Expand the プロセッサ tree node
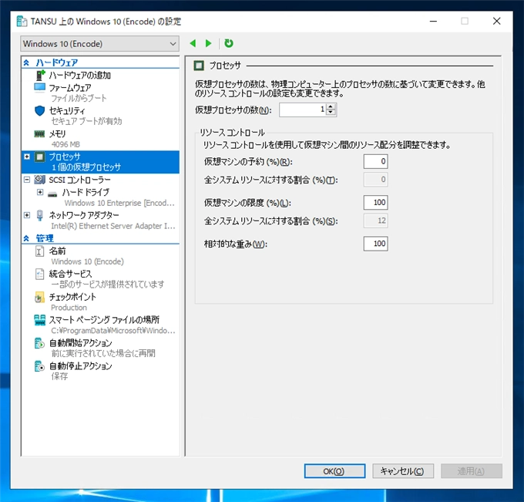Image resolution: width=524 pixels, height=502 pixels. tap(27, 157)
